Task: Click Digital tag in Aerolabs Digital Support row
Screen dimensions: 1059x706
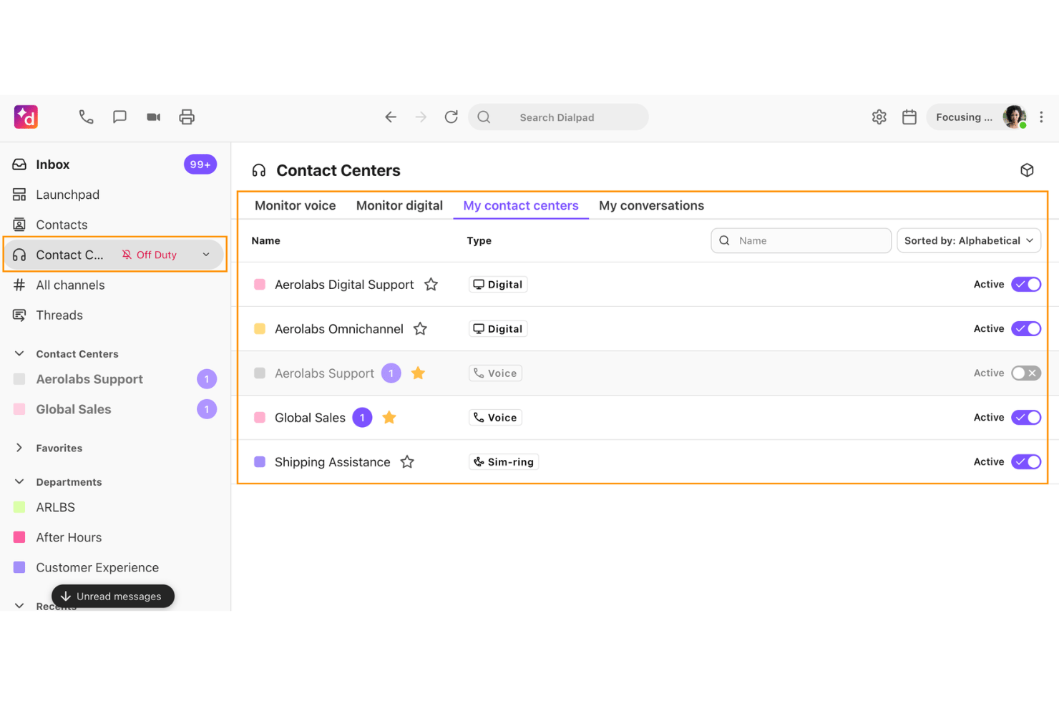Action: [498, 285]
